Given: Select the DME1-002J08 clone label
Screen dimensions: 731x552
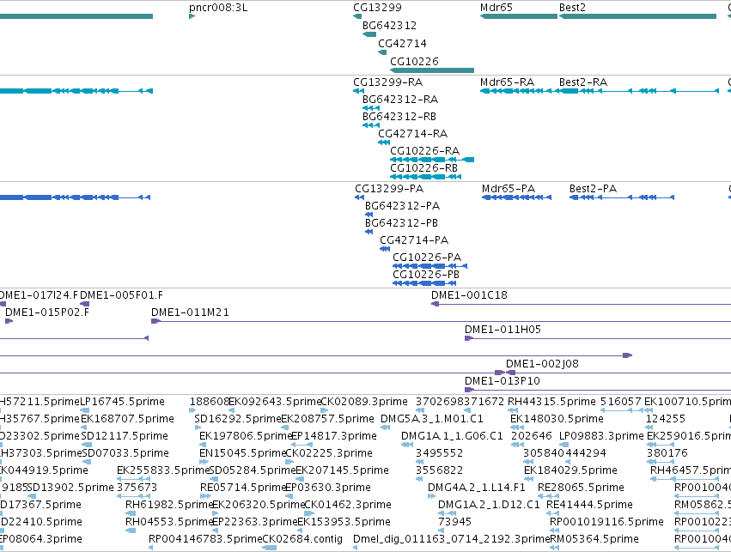Looking at the screenshot, I should coord(542,364).
